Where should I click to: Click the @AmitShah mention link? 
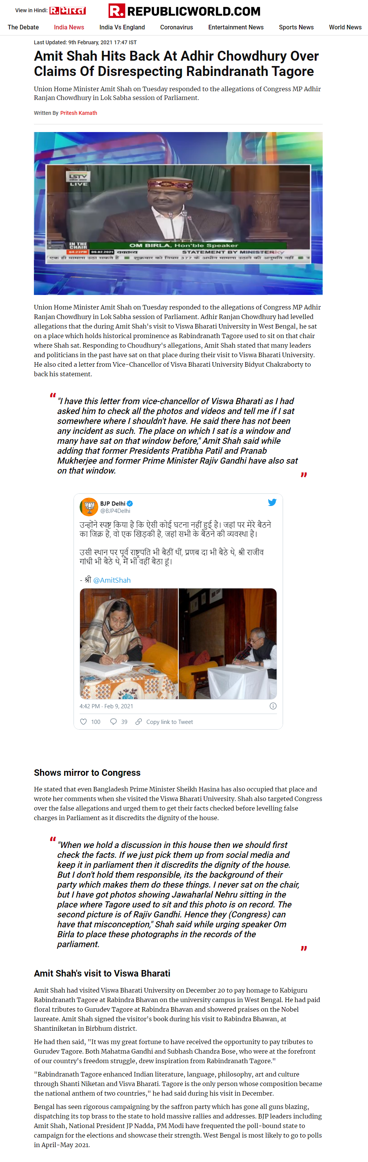112,580
